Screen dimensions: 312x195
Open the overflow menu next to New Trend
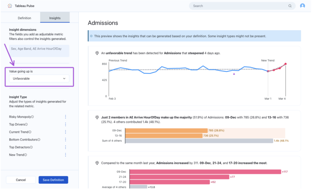point(66,155)
